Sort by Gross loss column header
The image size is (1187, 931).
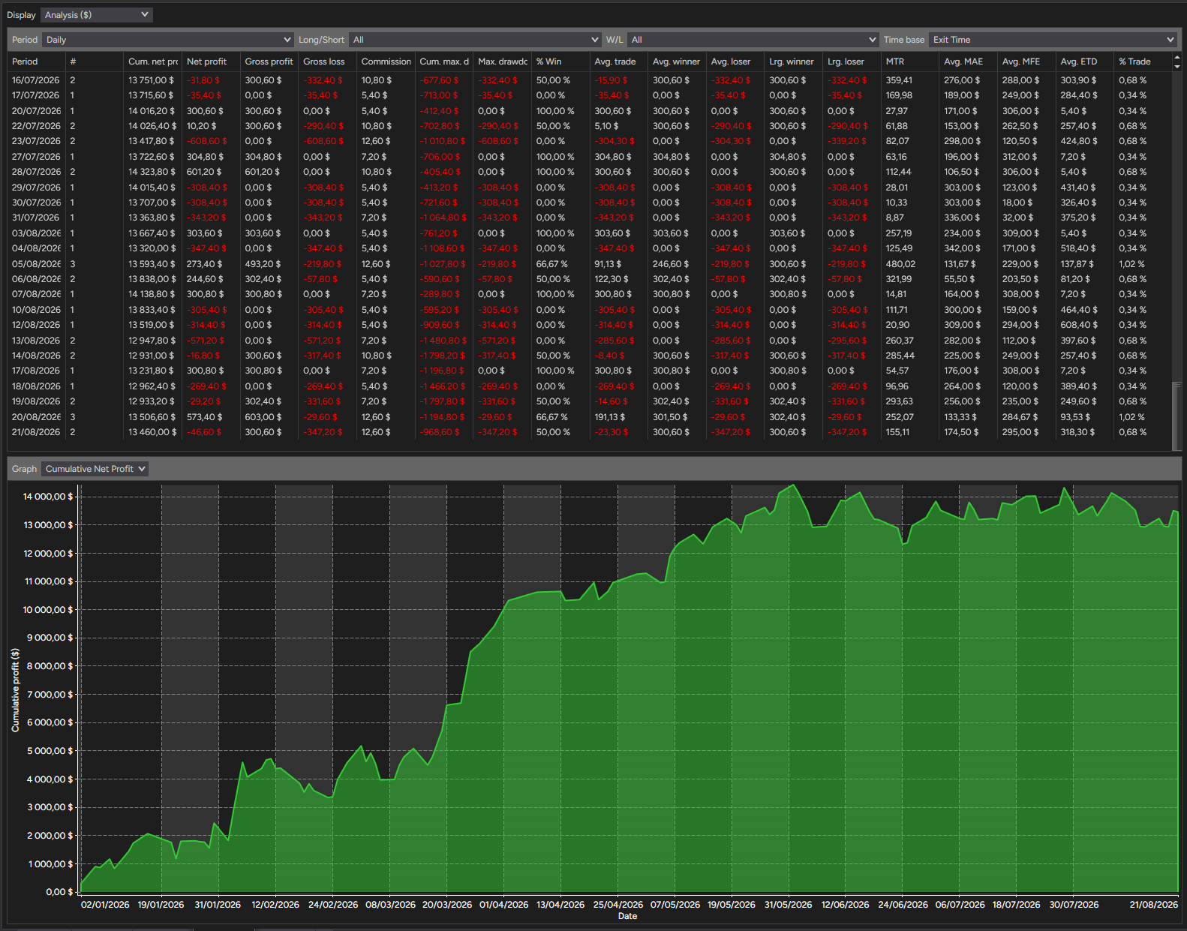(327, 62)
